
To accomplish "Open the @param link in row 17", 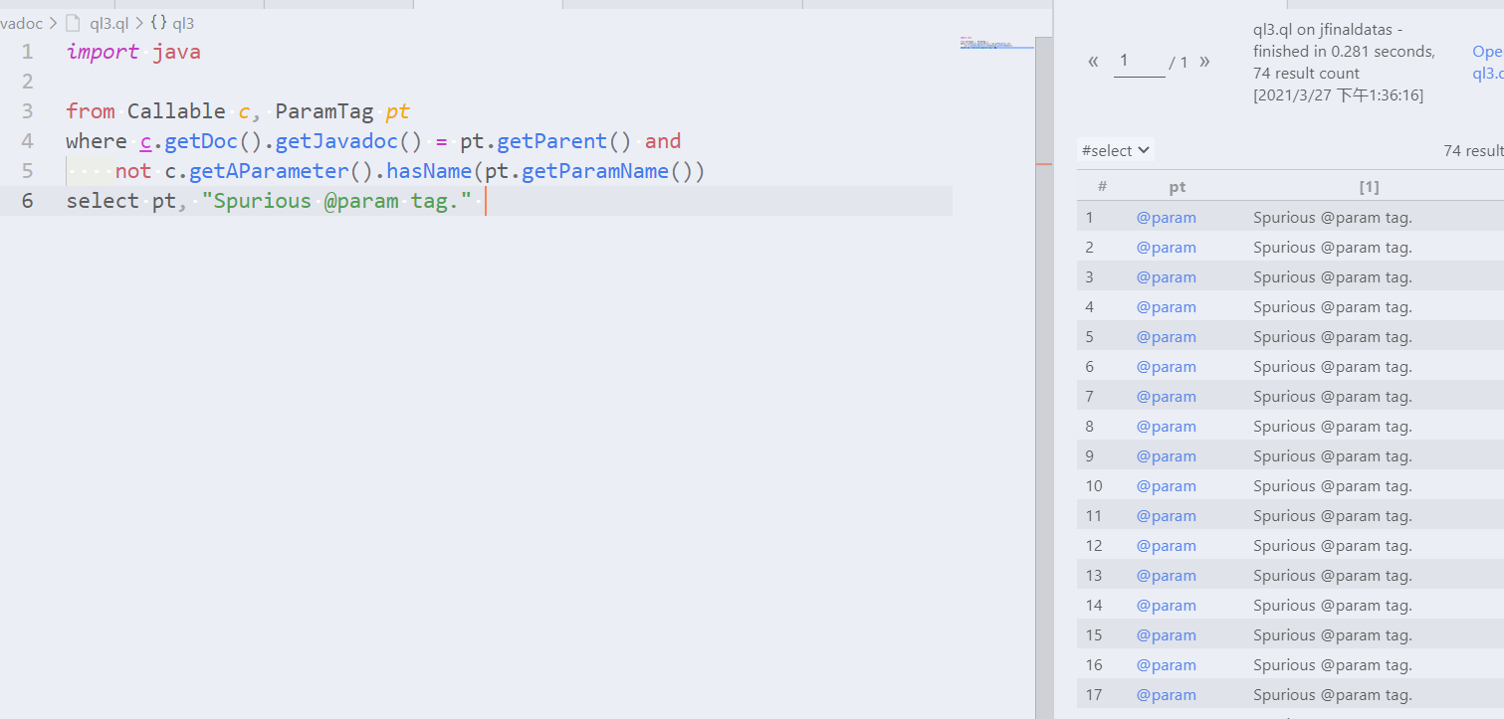I will (1167, 695).
